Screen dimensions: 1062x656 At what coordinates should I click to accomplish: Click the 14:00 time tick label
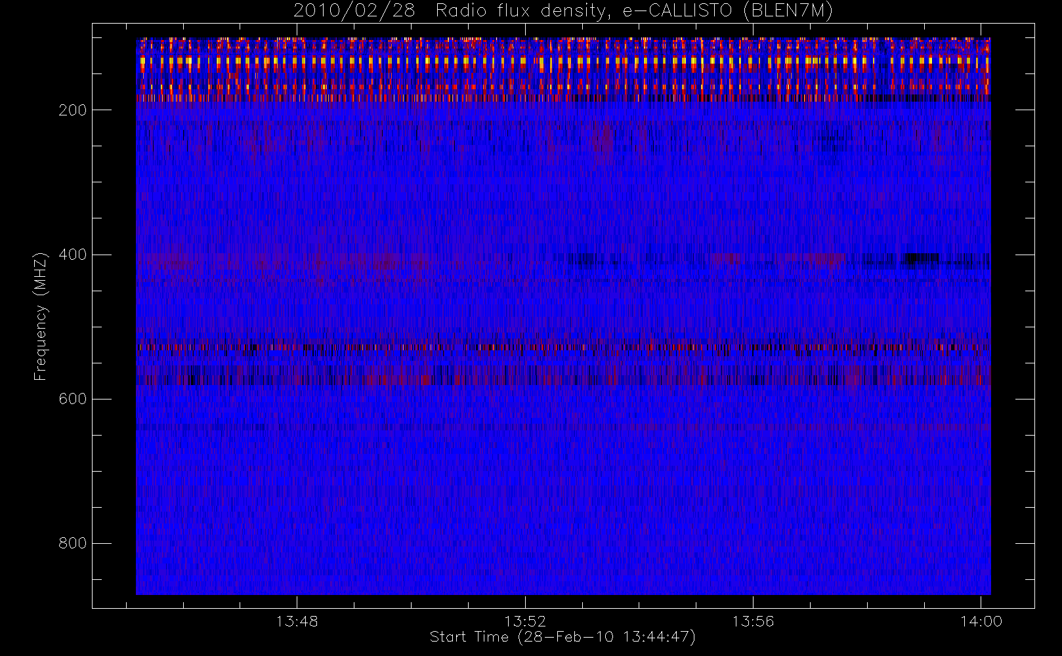[x=981, y=621]
